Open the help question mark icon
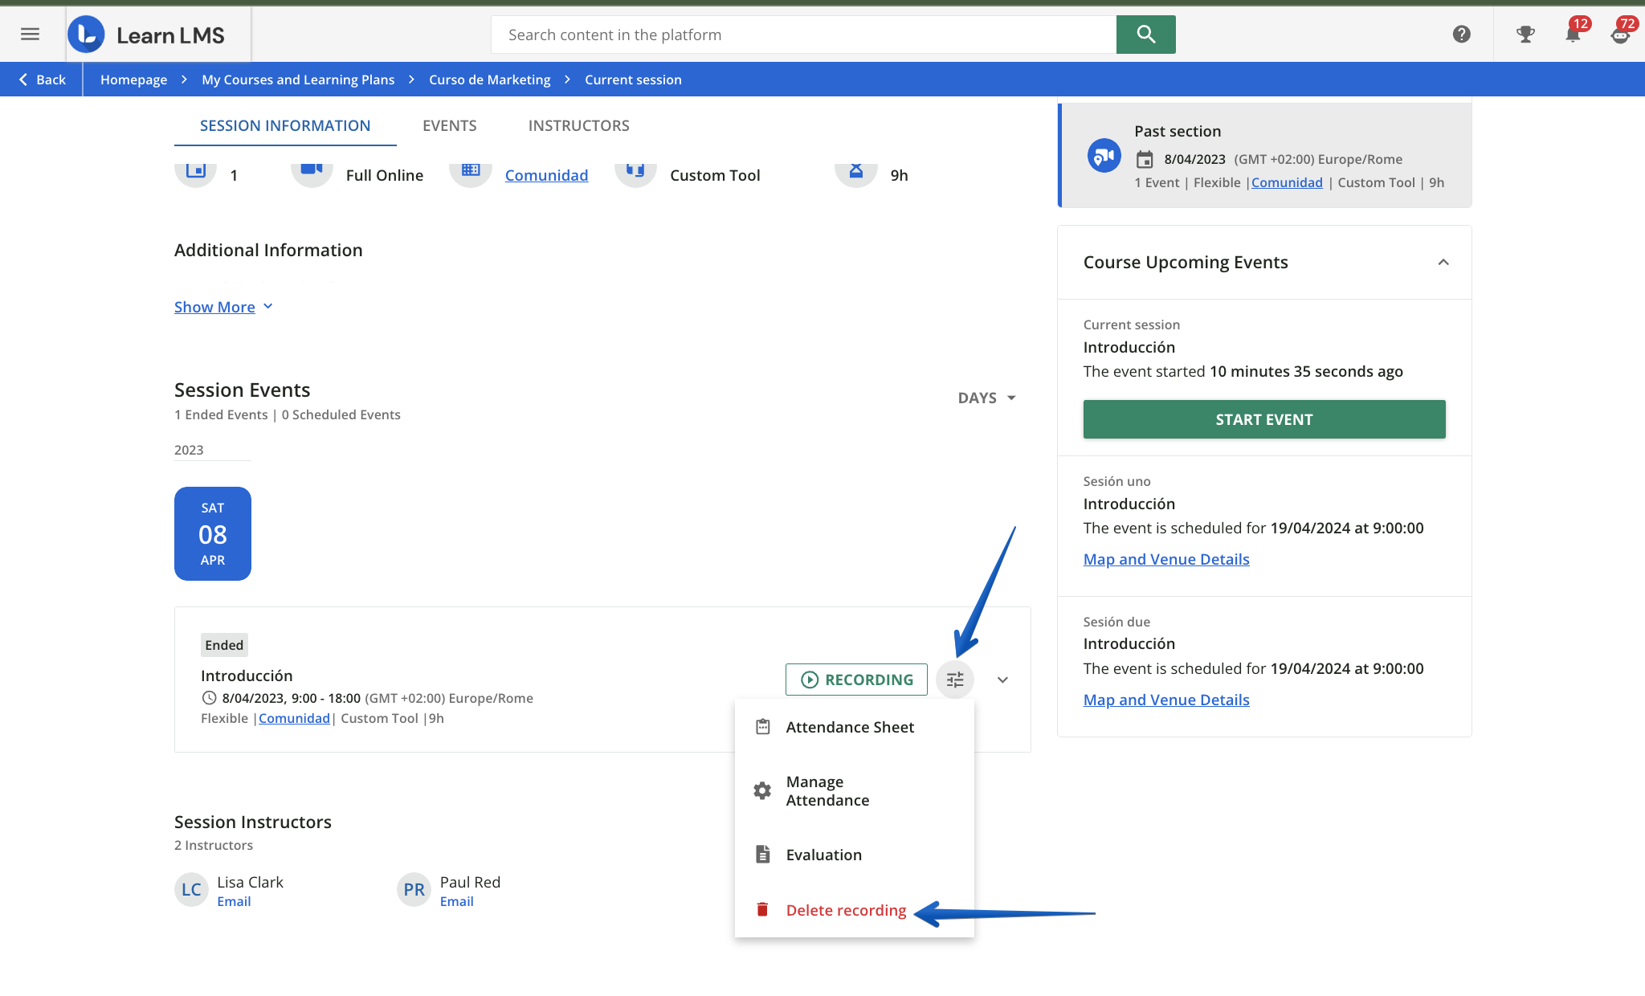This screenshot has width=1645, height=996. click(1461, 34)
